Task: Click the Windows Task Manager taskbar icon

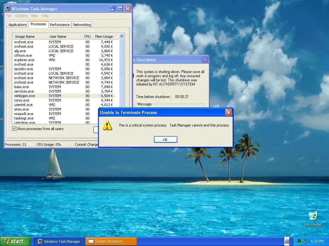Action: click(x=40, y=242)
